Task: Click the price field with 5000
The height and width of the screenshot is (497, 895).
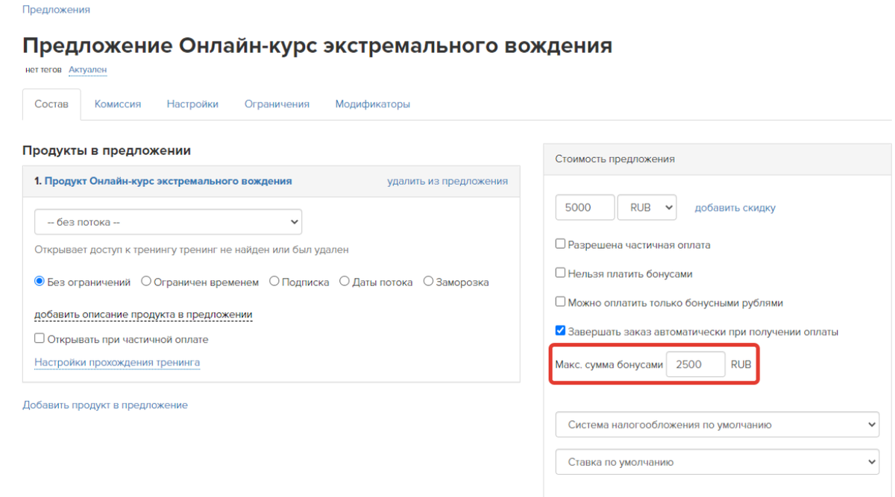Action: pyautogui.click(x=585, y=208)
